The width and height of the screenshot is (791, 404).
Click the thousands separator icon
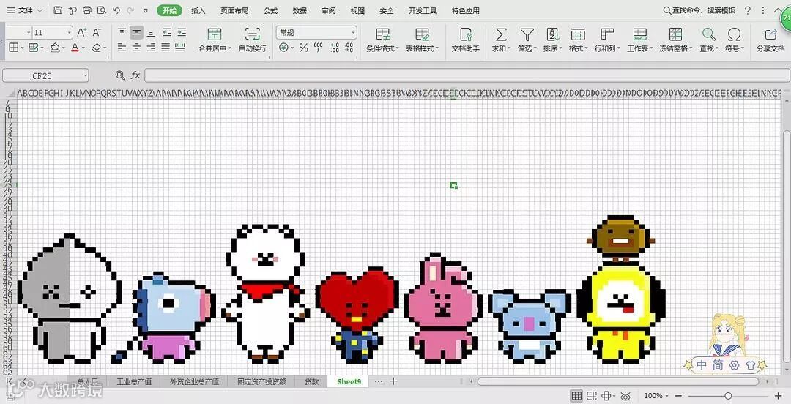(319, 48)
